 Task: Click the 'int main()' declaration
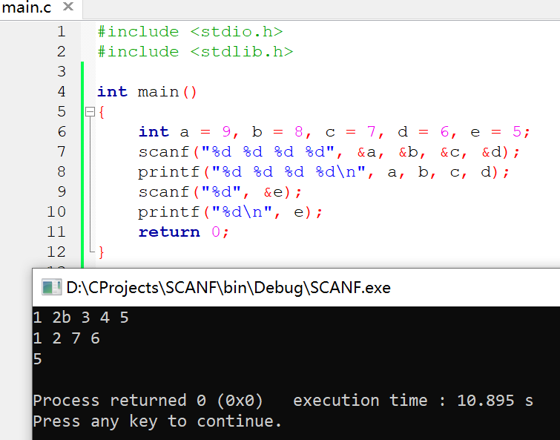[147, 92]
